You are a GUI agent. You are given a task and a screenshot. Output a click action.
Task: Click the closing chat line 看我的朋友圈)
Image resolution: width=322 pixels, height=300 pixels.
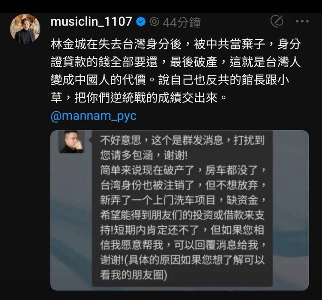pyautogui.click(x=134, y=275)
